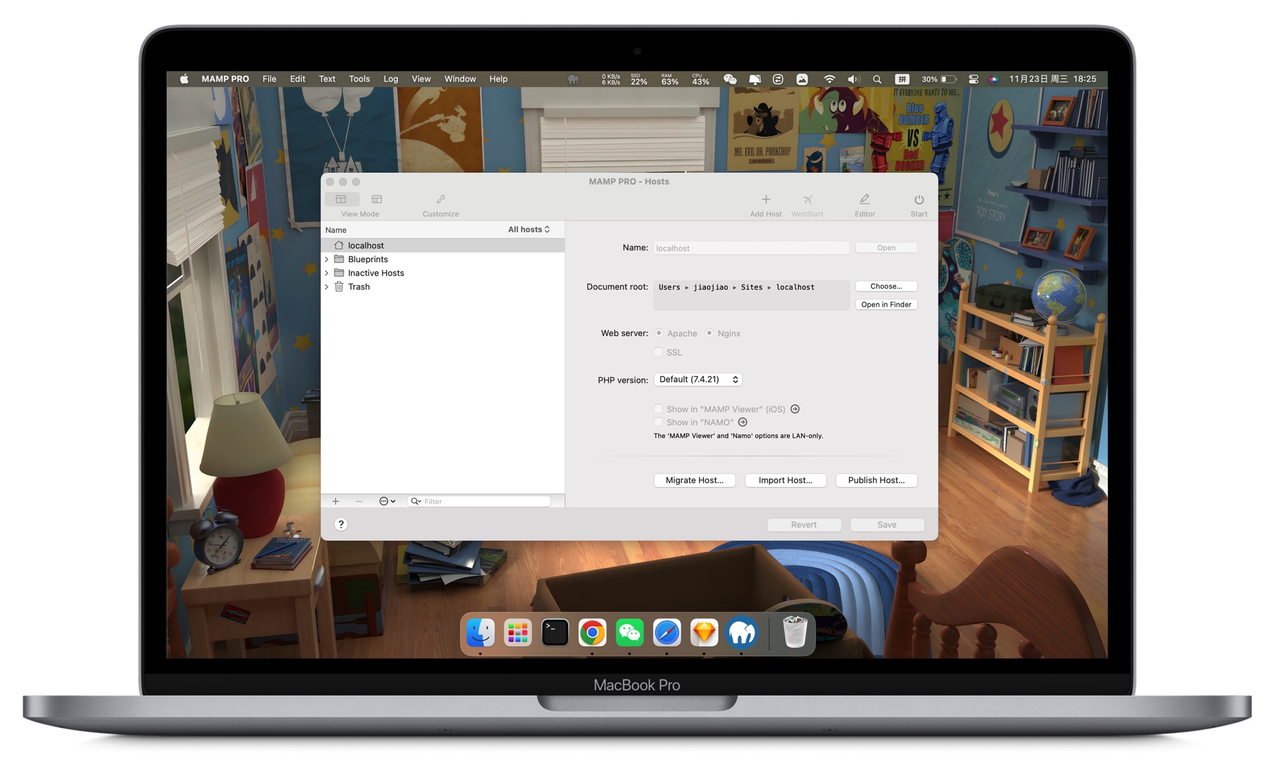Click the Name column header
This screenshot has height=765, width=1276.
pyautogui.click(x=336, y=230)
